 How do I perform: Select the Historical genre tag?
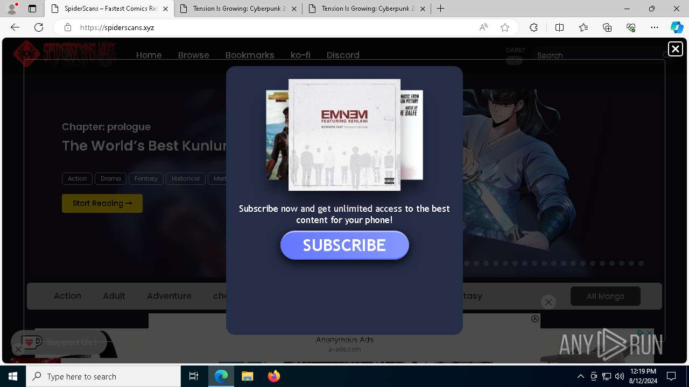[185, 178]
